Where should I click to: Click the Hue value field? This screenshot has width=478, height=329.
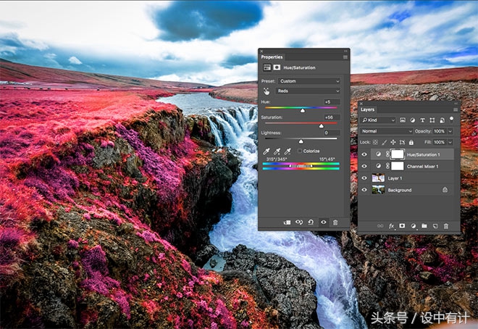click(x=332, y=102)
